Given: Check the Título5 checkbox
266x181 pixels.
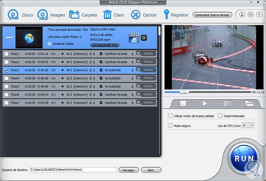Looking at the screenshot, I should click(x=6, y=87).
